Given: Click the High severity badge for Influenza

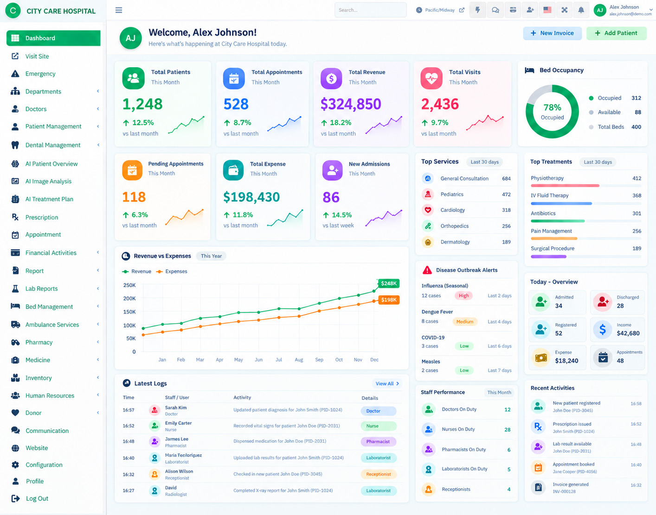Looking at the screenshot, I should tap(463, 295).
